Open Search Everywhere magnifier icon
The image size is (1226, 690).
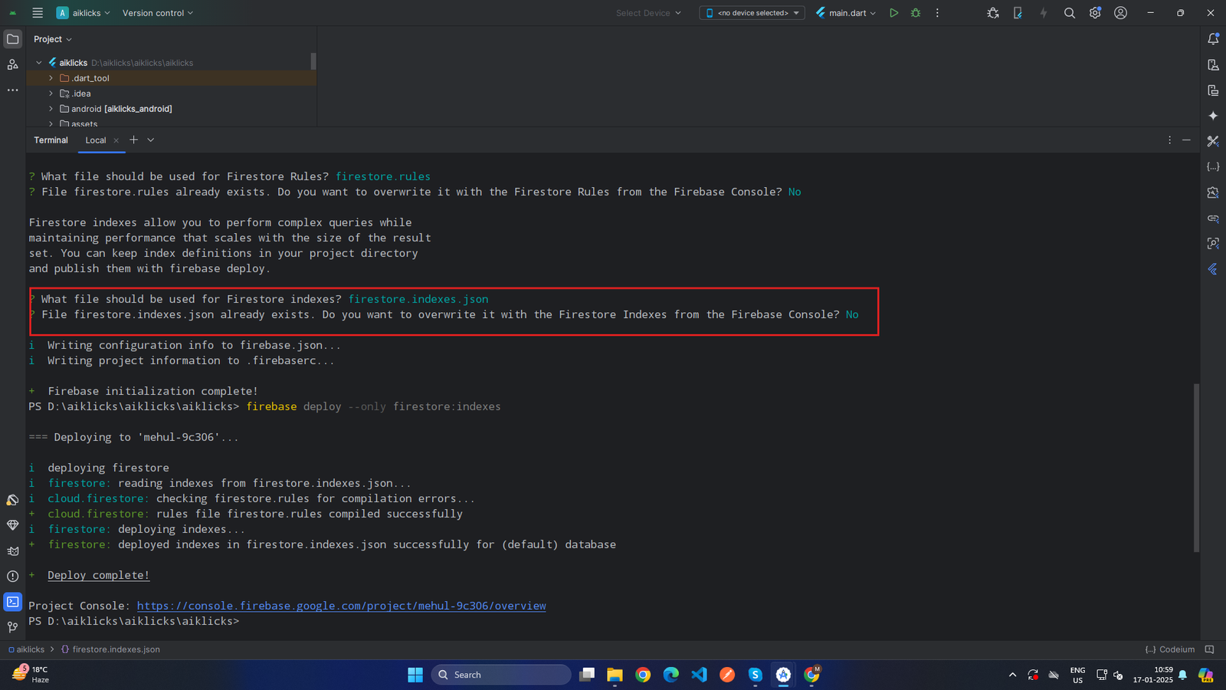click(x=1070, y=13)
